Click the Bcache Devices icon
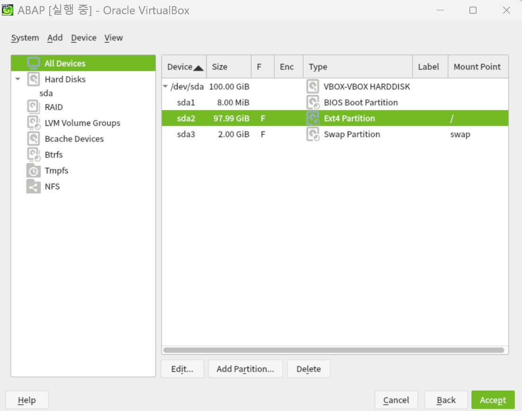The width and height of the screenshot is (522, 411). coord(34,139)
